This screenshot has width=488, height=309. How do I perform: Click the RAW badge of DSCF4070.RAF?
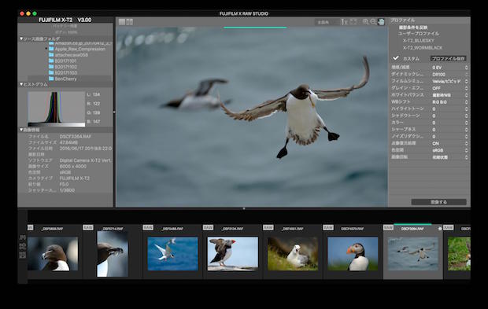coord(328,227)
